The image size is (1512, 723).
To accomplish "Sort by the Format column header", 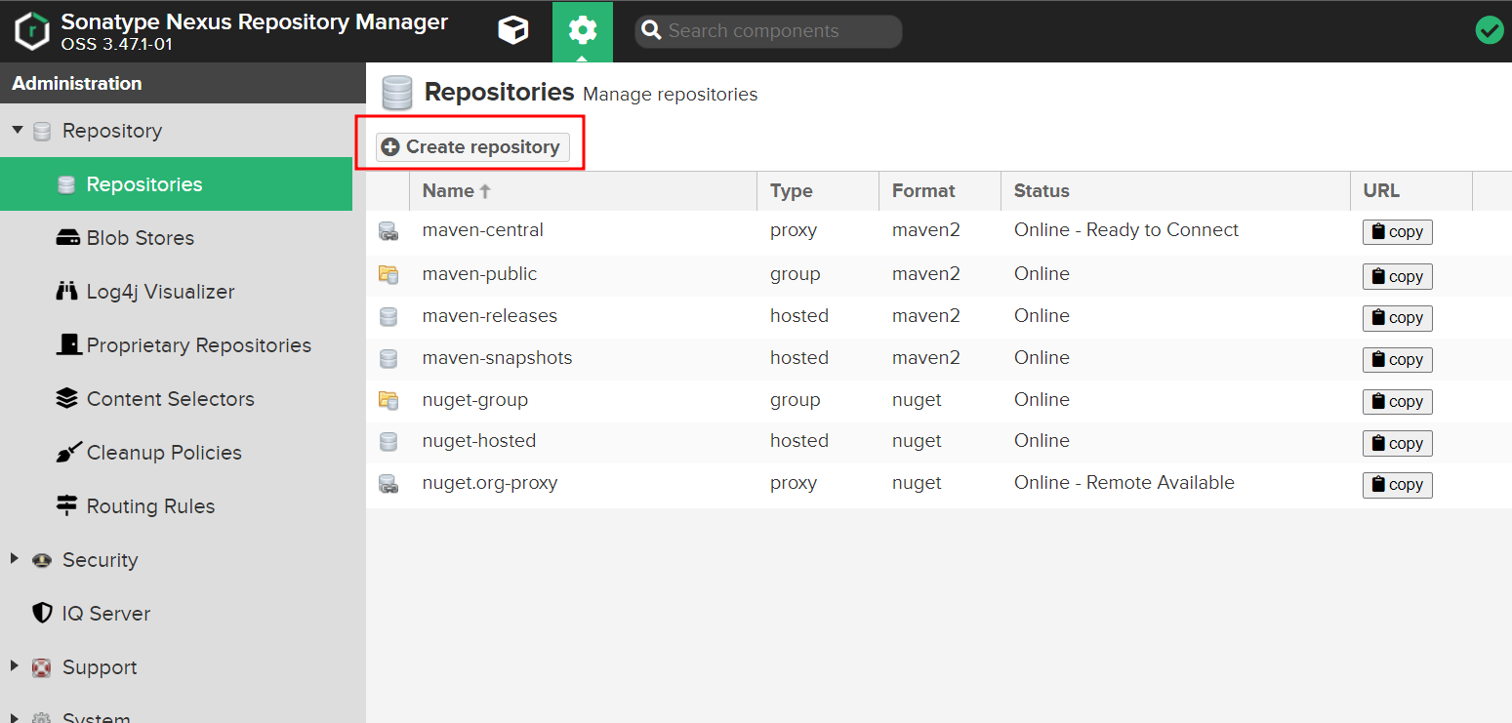I will pos(940,191).
